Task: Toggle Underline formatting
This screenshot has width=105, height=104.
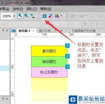Action: click(97, 24)
